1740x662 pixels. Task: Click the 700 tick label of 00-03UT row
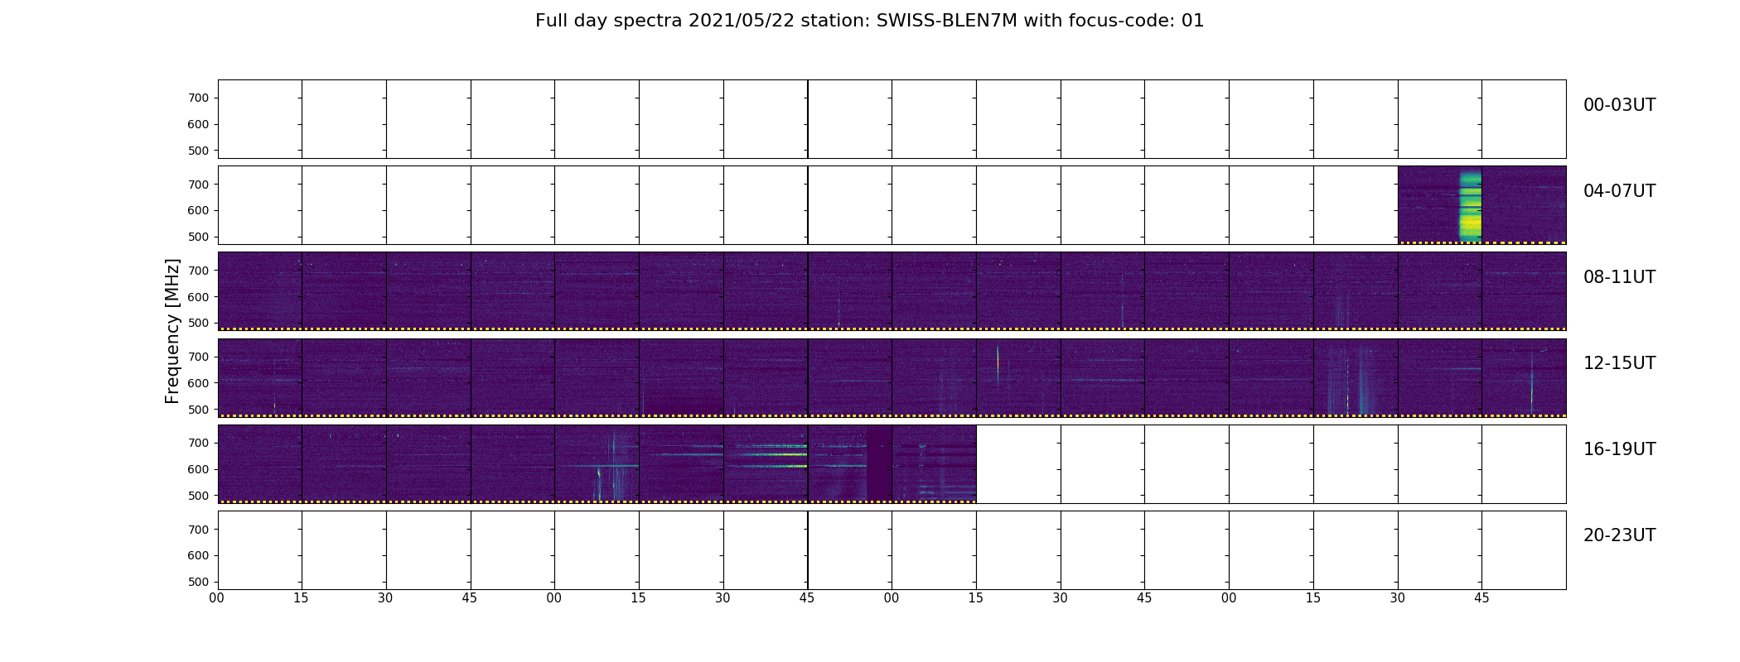[x=198, y=98]
